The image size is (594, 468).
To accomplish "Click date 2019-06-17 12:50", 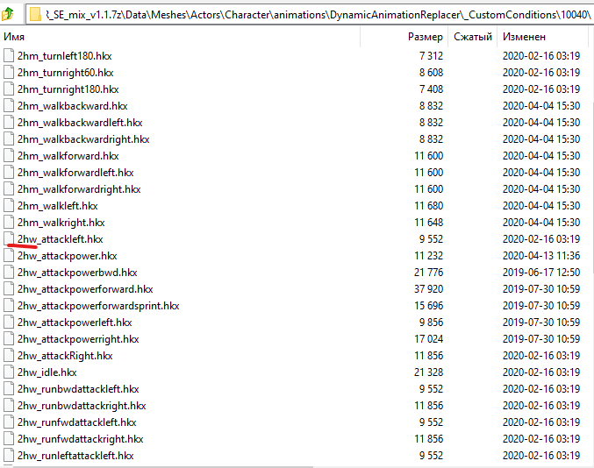I will coord(541,273).
